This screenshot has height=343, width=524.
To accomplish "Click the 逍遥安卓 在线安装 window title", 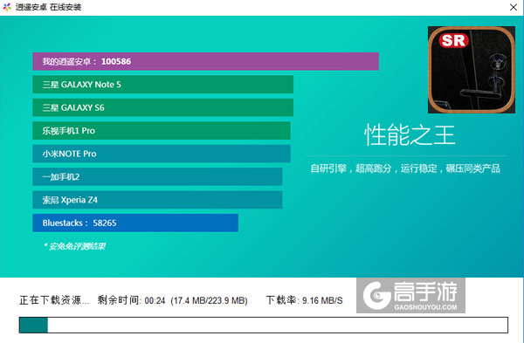I will [48, 7].
